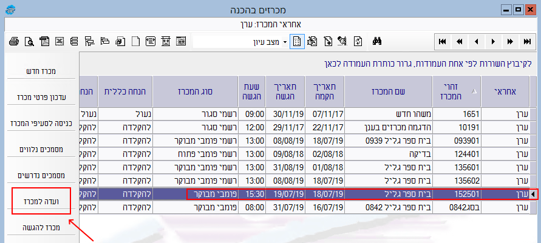Open the מצב עיון mode dropdown
Viewport: 541px width, 243px height.
click(285, 42)
